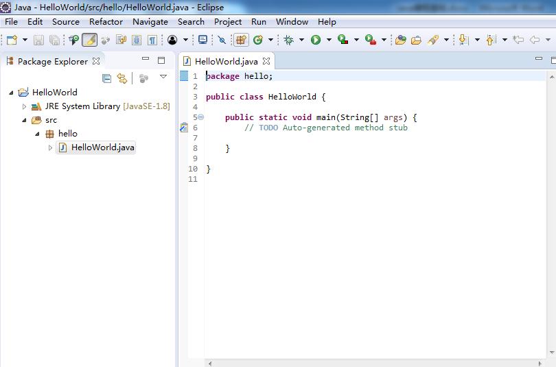Open the Refactor menu
This screenshot has height=367, width=556.
click(x=106, y=22)
